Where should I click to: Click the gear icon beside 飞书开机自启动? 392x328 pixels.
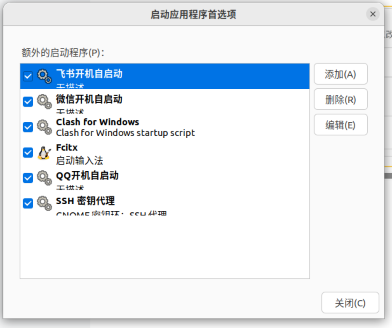pos(44,76)
